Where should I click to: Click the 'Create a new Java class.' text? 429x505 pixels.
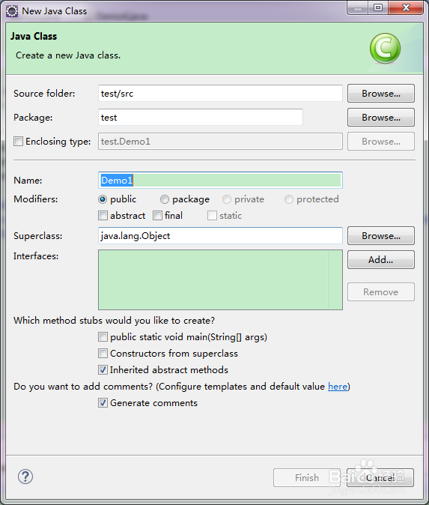click(68, 55)
